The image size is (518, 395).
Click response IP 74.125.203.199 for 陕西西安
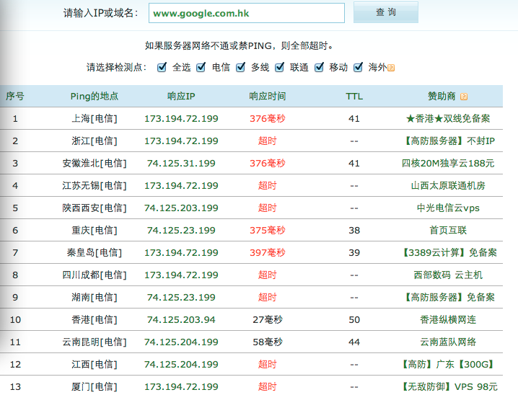pyautogui.click(x=181, y=208)
